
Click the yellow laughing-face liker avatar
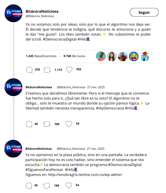pyautogui.click(x=134, y=56)
